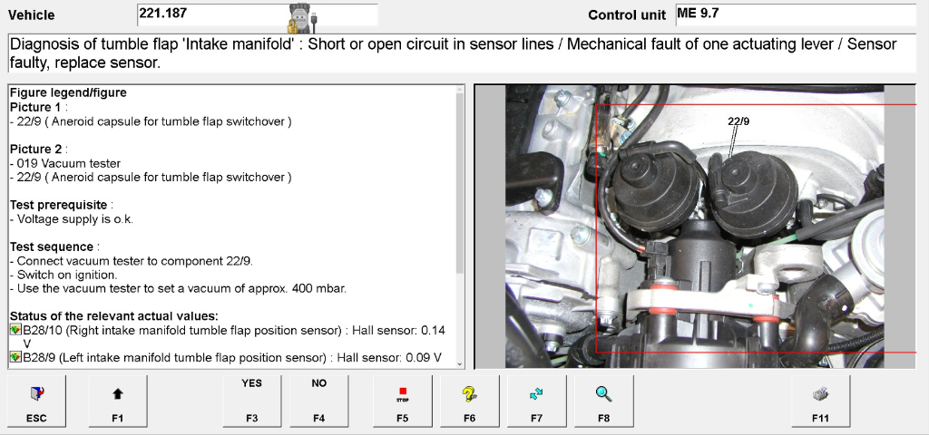929x435 pixels.
Task: Click the Vehicle field 221.187
Action: (257, 14)
